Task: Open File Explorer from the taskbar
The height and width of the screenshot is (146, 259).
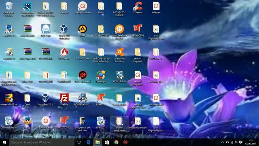Action: [98, 142]
